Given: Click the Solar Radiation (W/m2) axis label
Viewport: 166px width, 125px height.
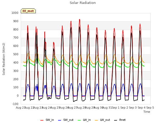Looking at the screenshot, I should (4, 59).
